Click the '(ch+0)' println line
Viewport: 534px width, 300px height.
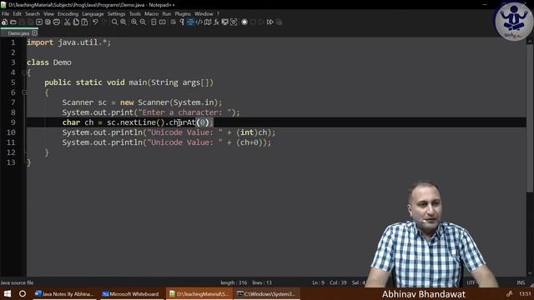(x=167, y=142)
